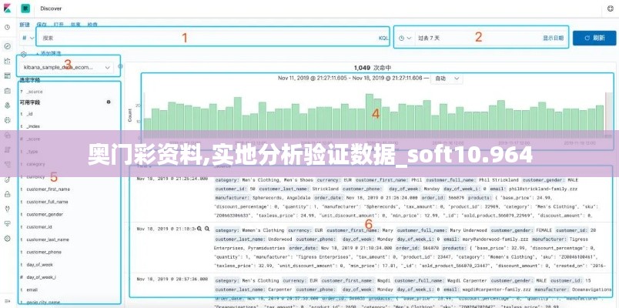The image size is (619, 308).
Task: Click the 共享 menu item
Action: point(75,25)
